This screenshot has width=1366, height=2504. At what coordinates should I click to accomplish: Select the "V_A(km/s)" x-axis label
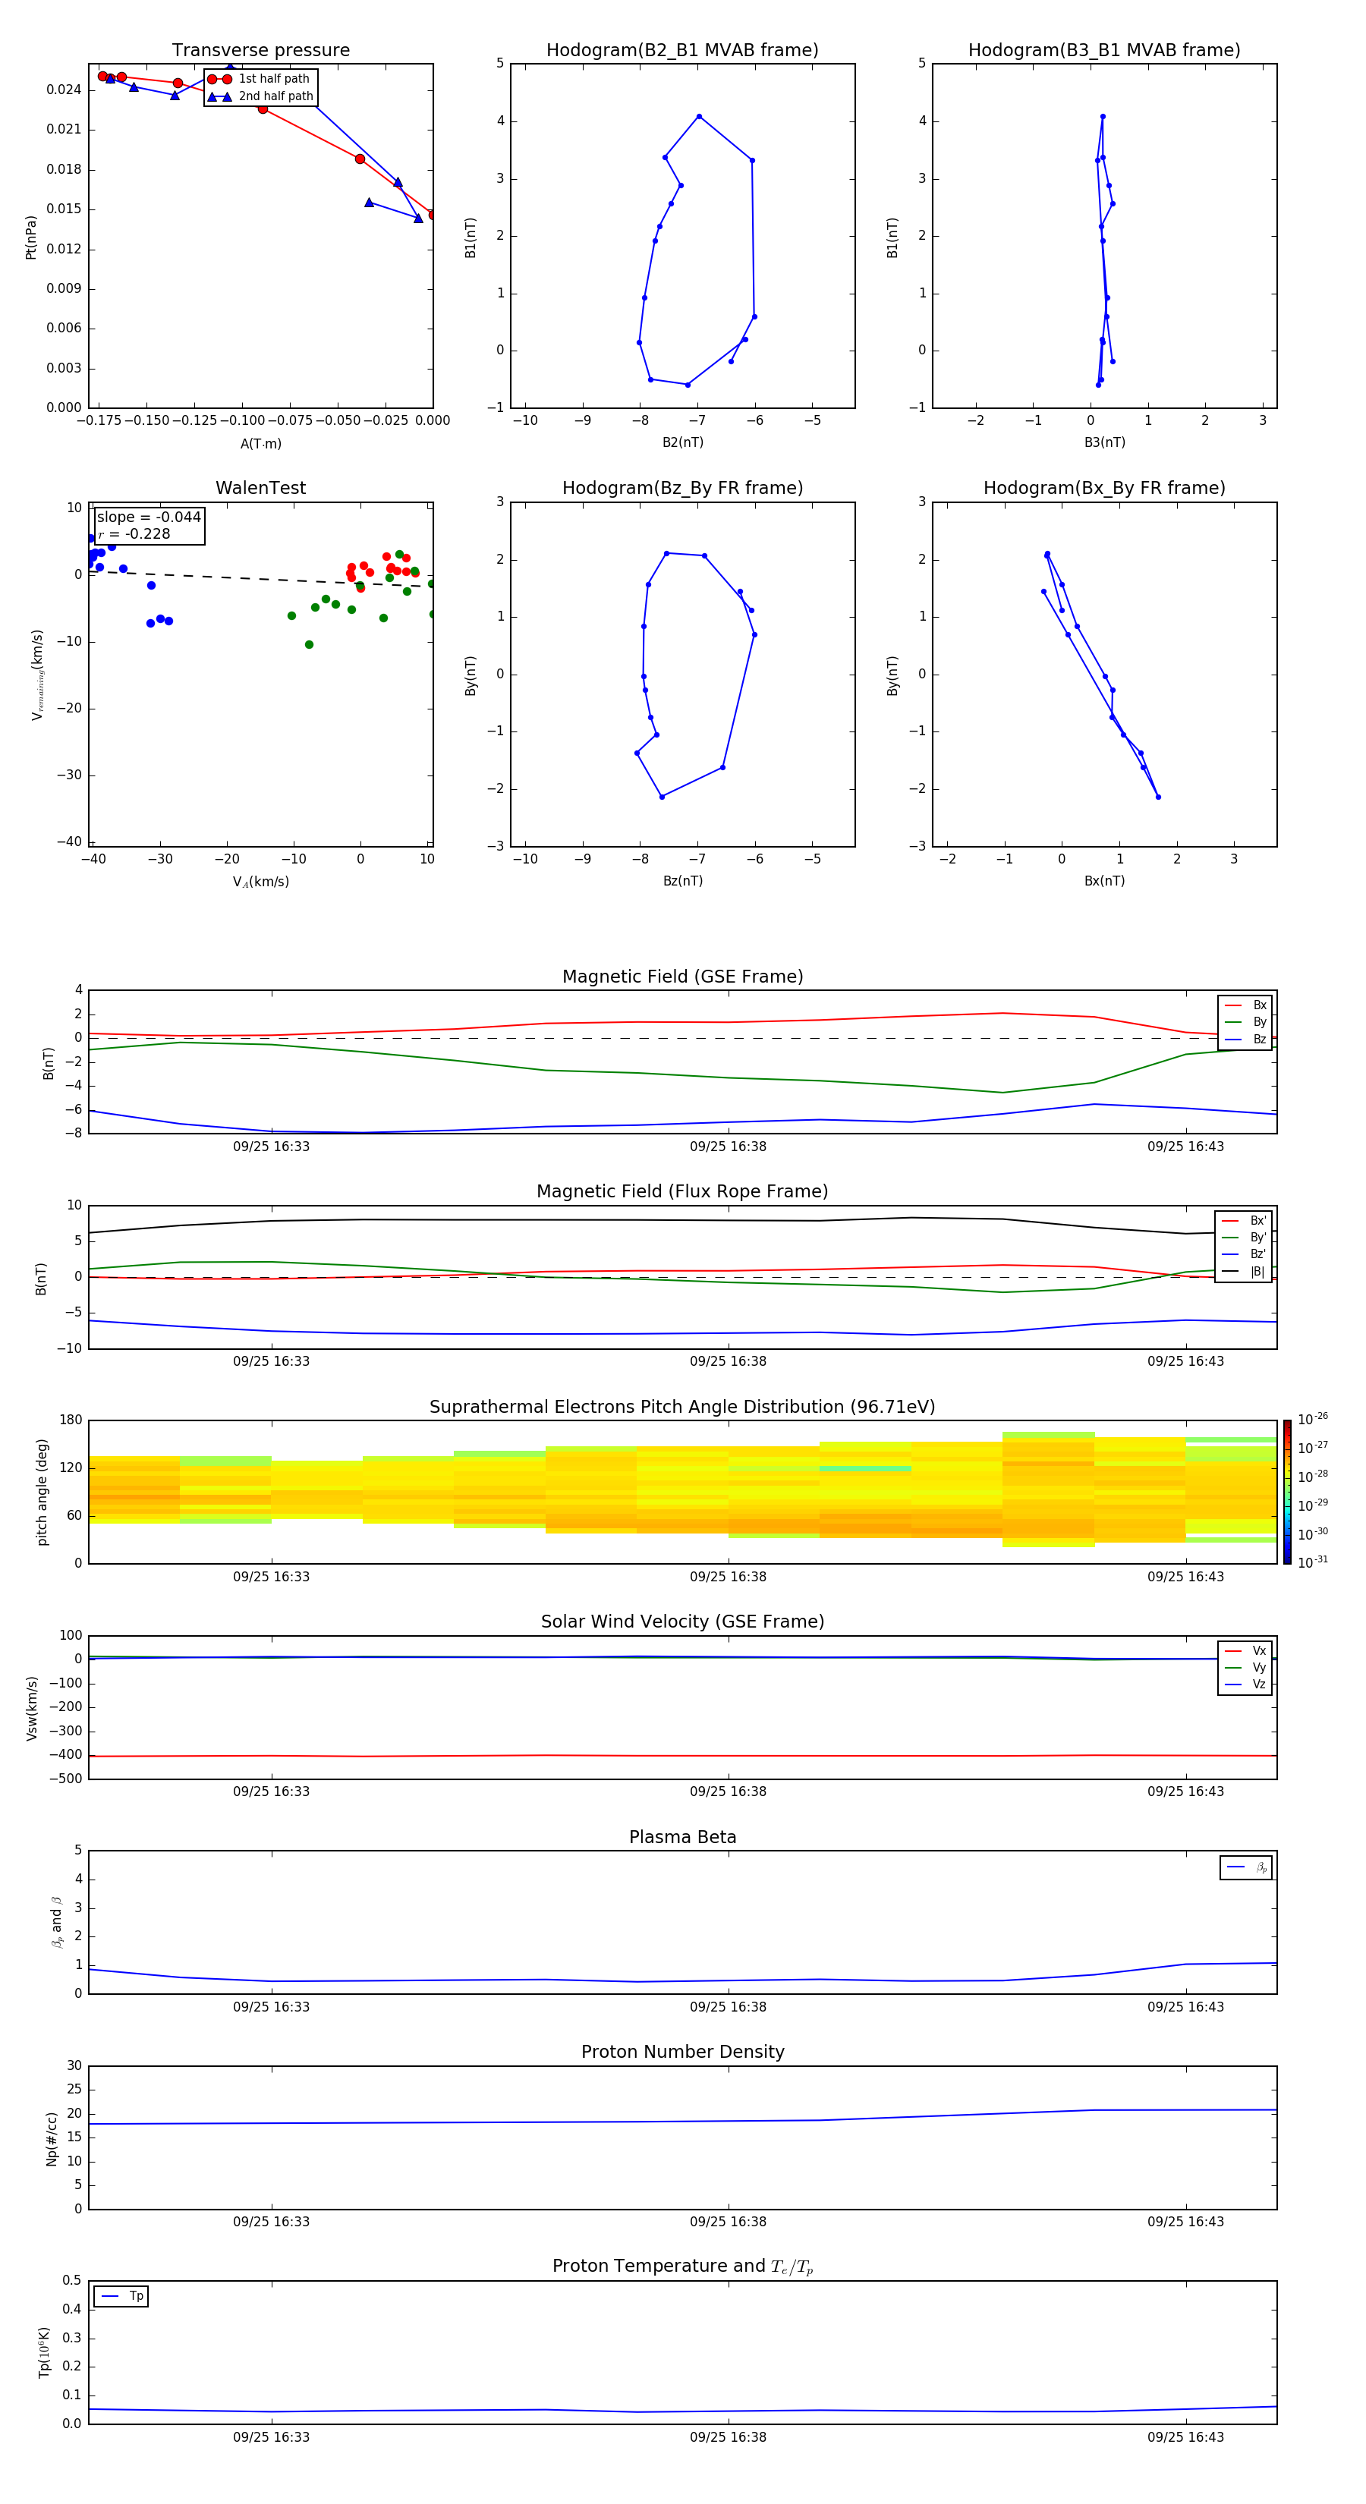point(260,882)
